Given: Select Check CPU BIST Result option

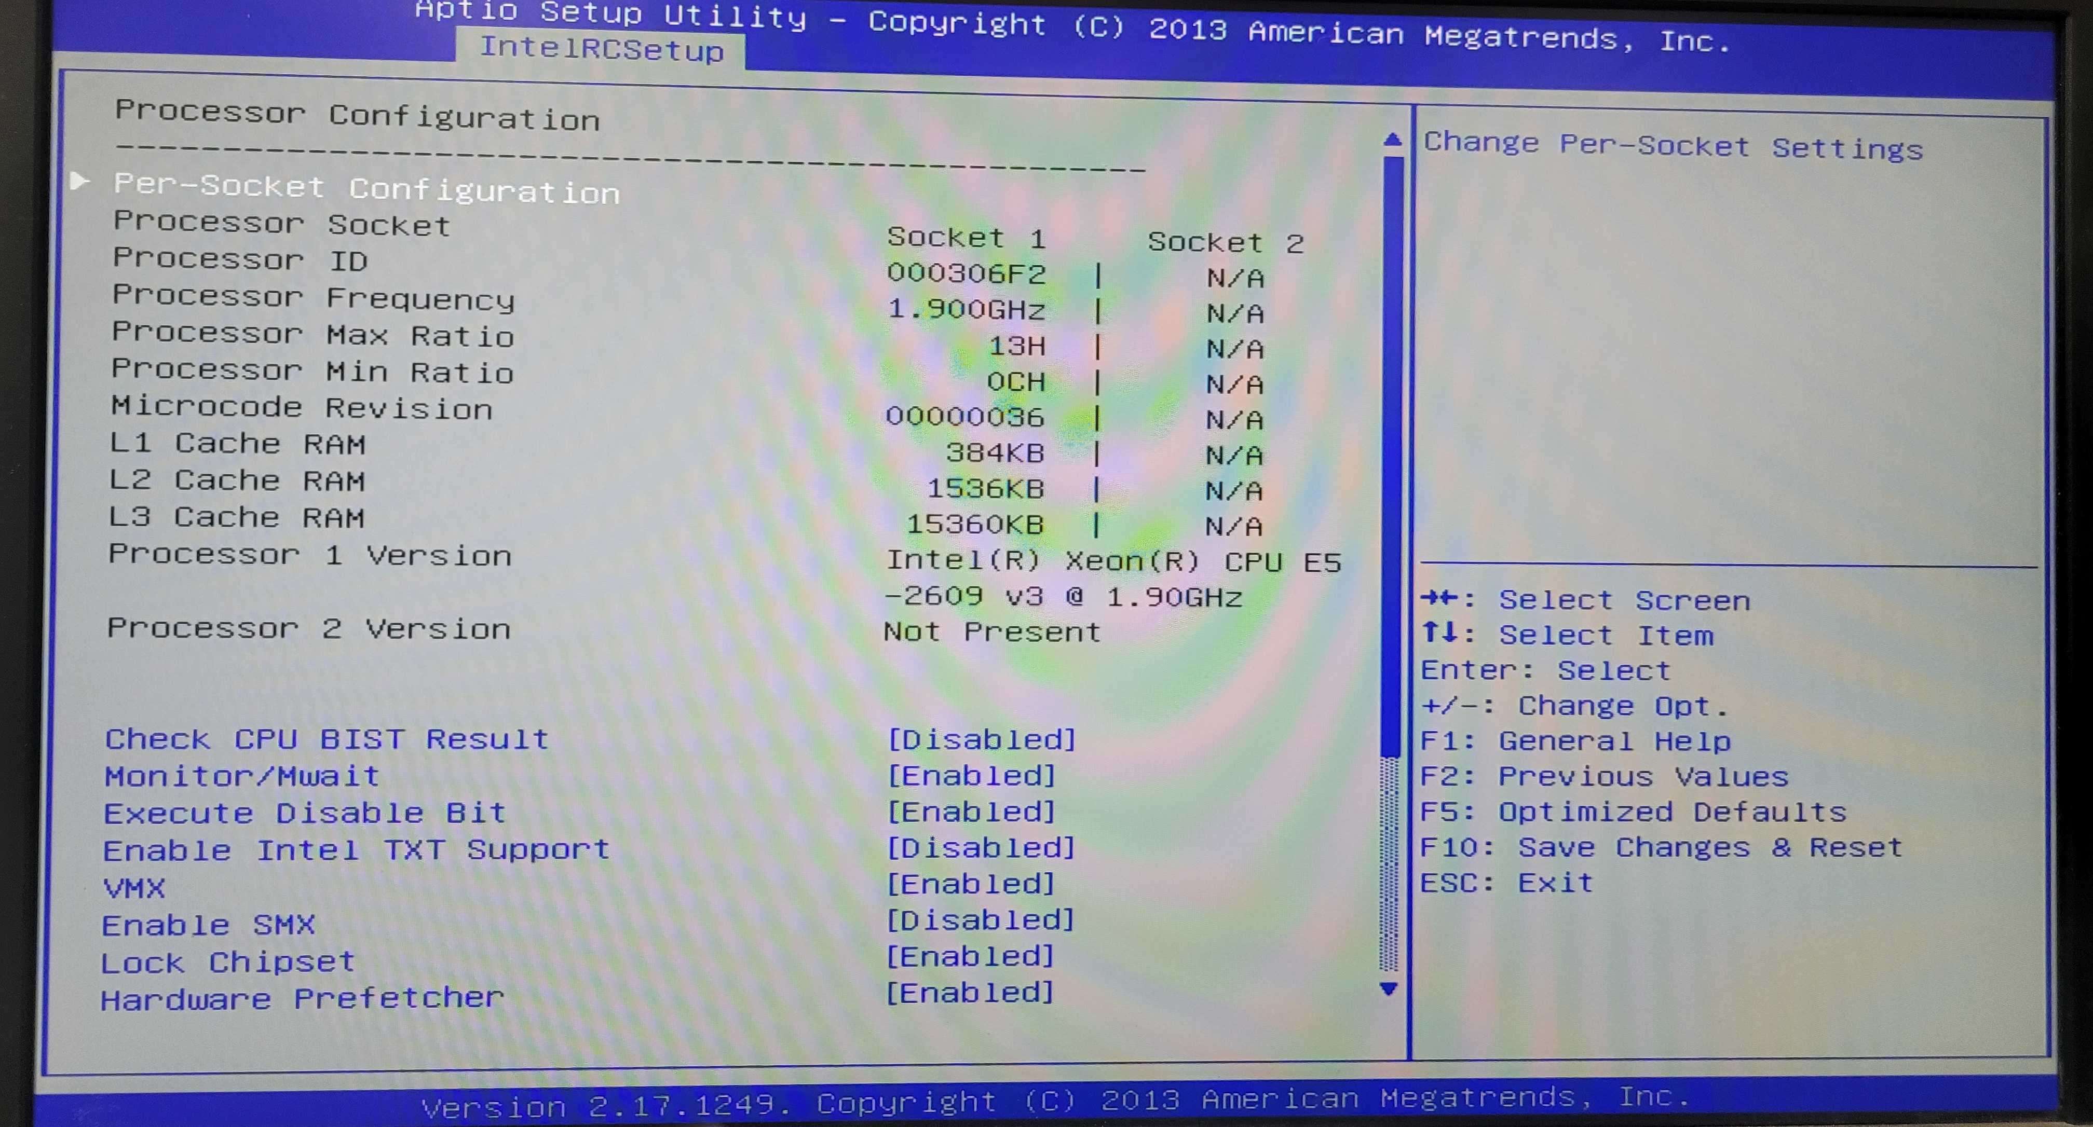Looking at the screenshot, I should (x=327, y=739).
